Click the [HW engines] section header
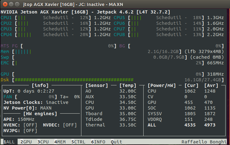 [x=40, y=114]
